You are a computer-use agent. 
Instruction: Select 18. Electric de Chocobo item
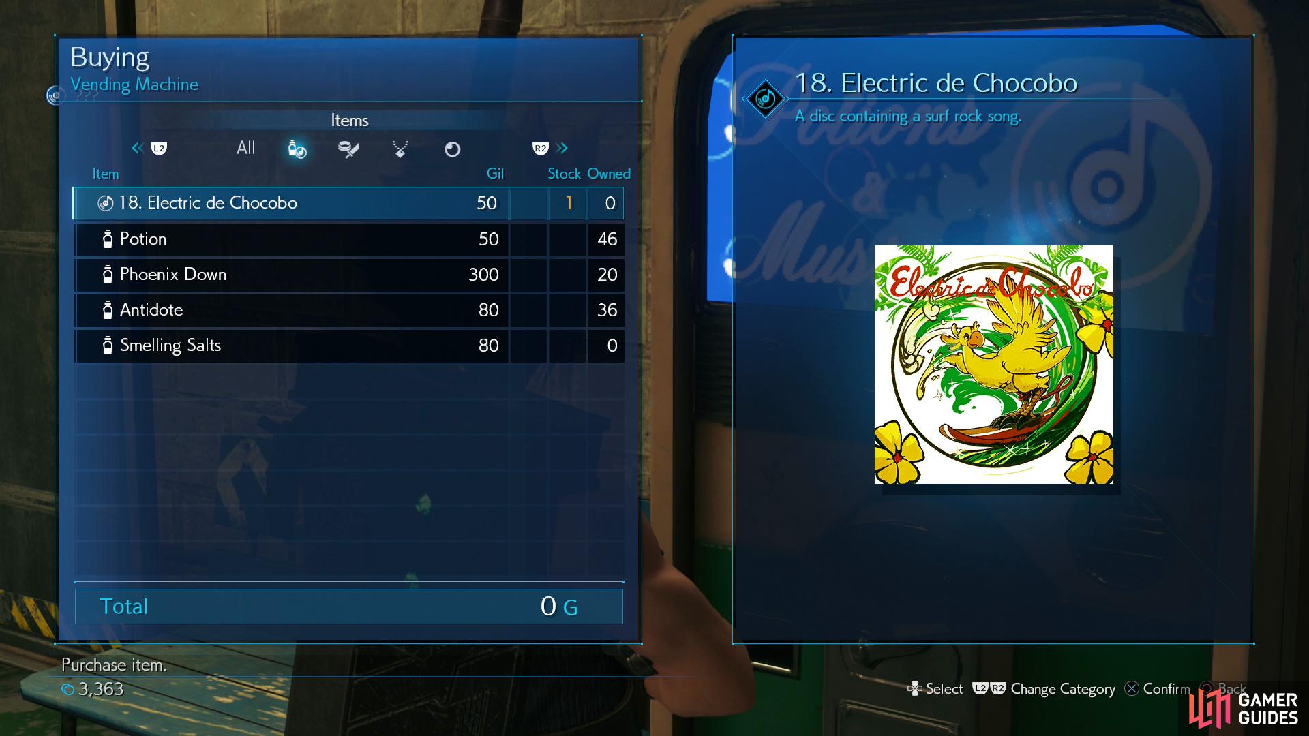tap(349, 203)
